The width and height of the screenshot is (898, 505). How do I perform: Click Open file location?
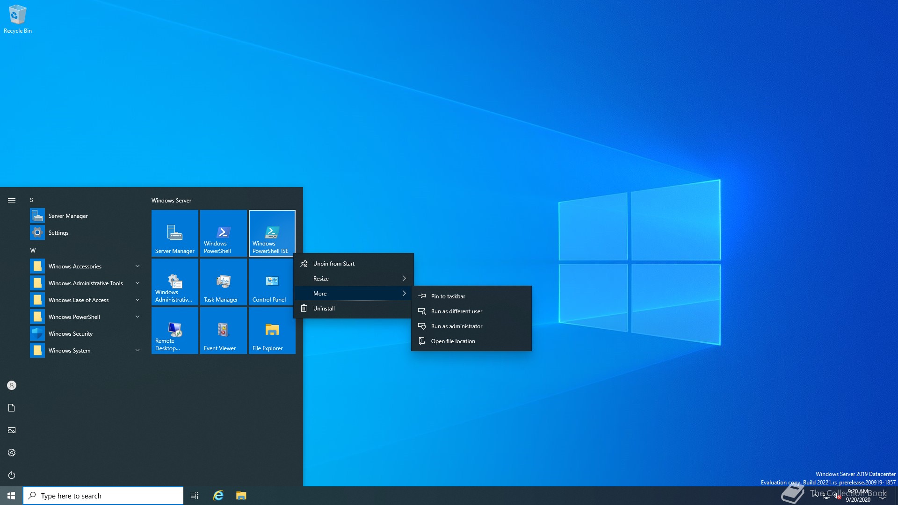(x=453, y=341)
